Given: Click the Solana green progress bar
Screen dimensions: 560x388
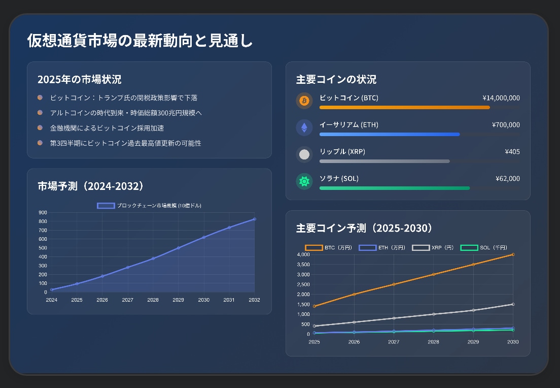Looking at the screenshot, I should pos(395,188).
